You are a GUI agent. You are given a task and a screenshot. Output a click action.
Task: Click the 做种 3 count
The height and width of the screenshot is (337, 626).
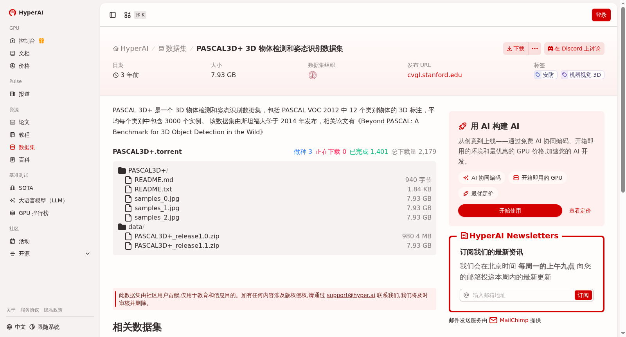(303, 152)
